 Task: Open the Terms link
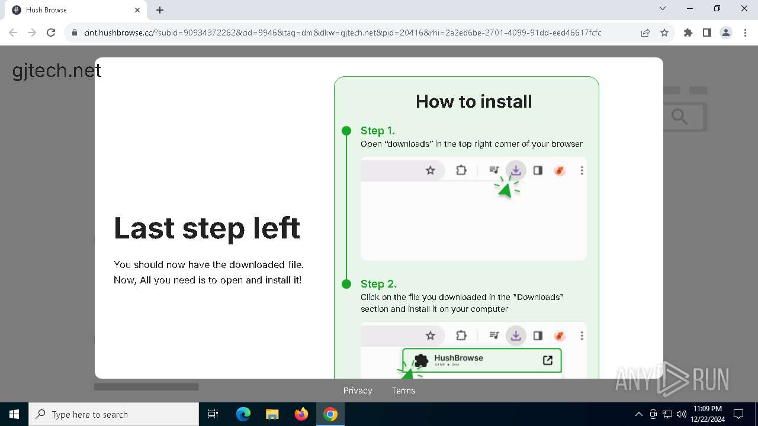403,390
